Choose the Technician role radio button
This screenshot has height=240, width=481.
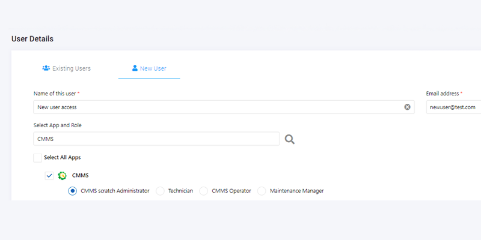(x=160, y=191)
